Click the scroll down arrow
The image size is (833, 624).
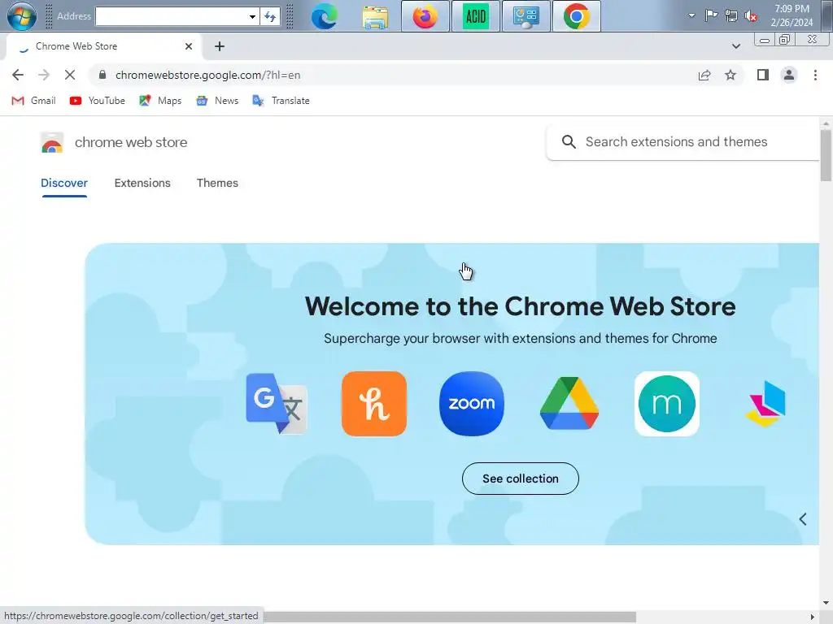tap(826, 603)
